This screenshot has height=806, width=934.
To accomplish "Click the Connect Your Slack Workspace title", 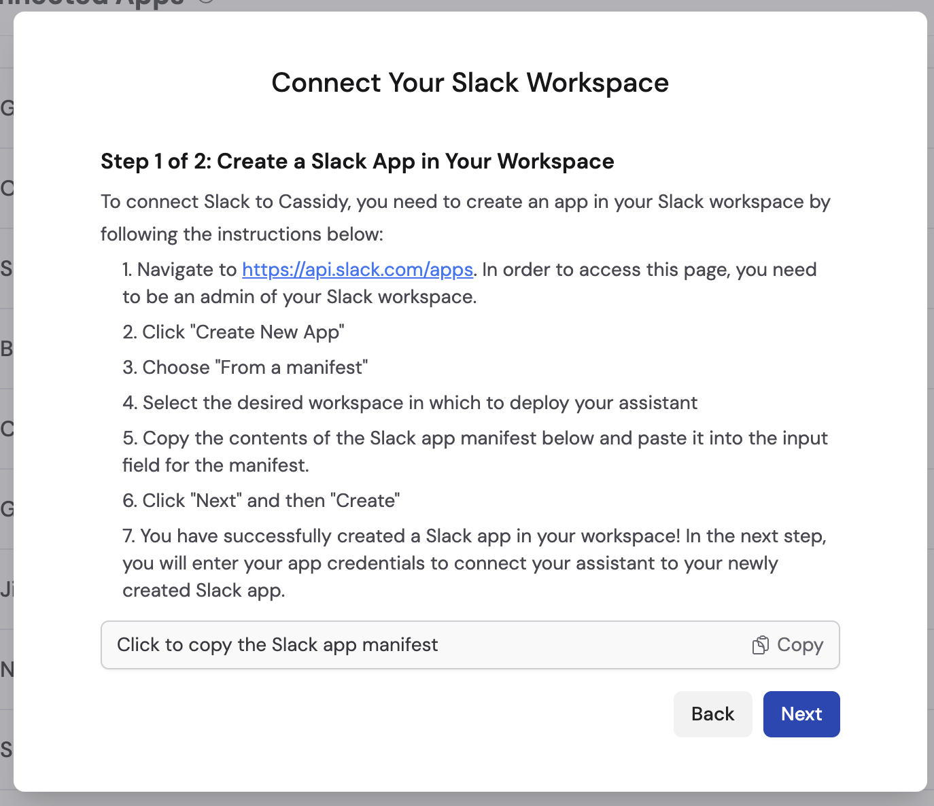I will (470, 82).
